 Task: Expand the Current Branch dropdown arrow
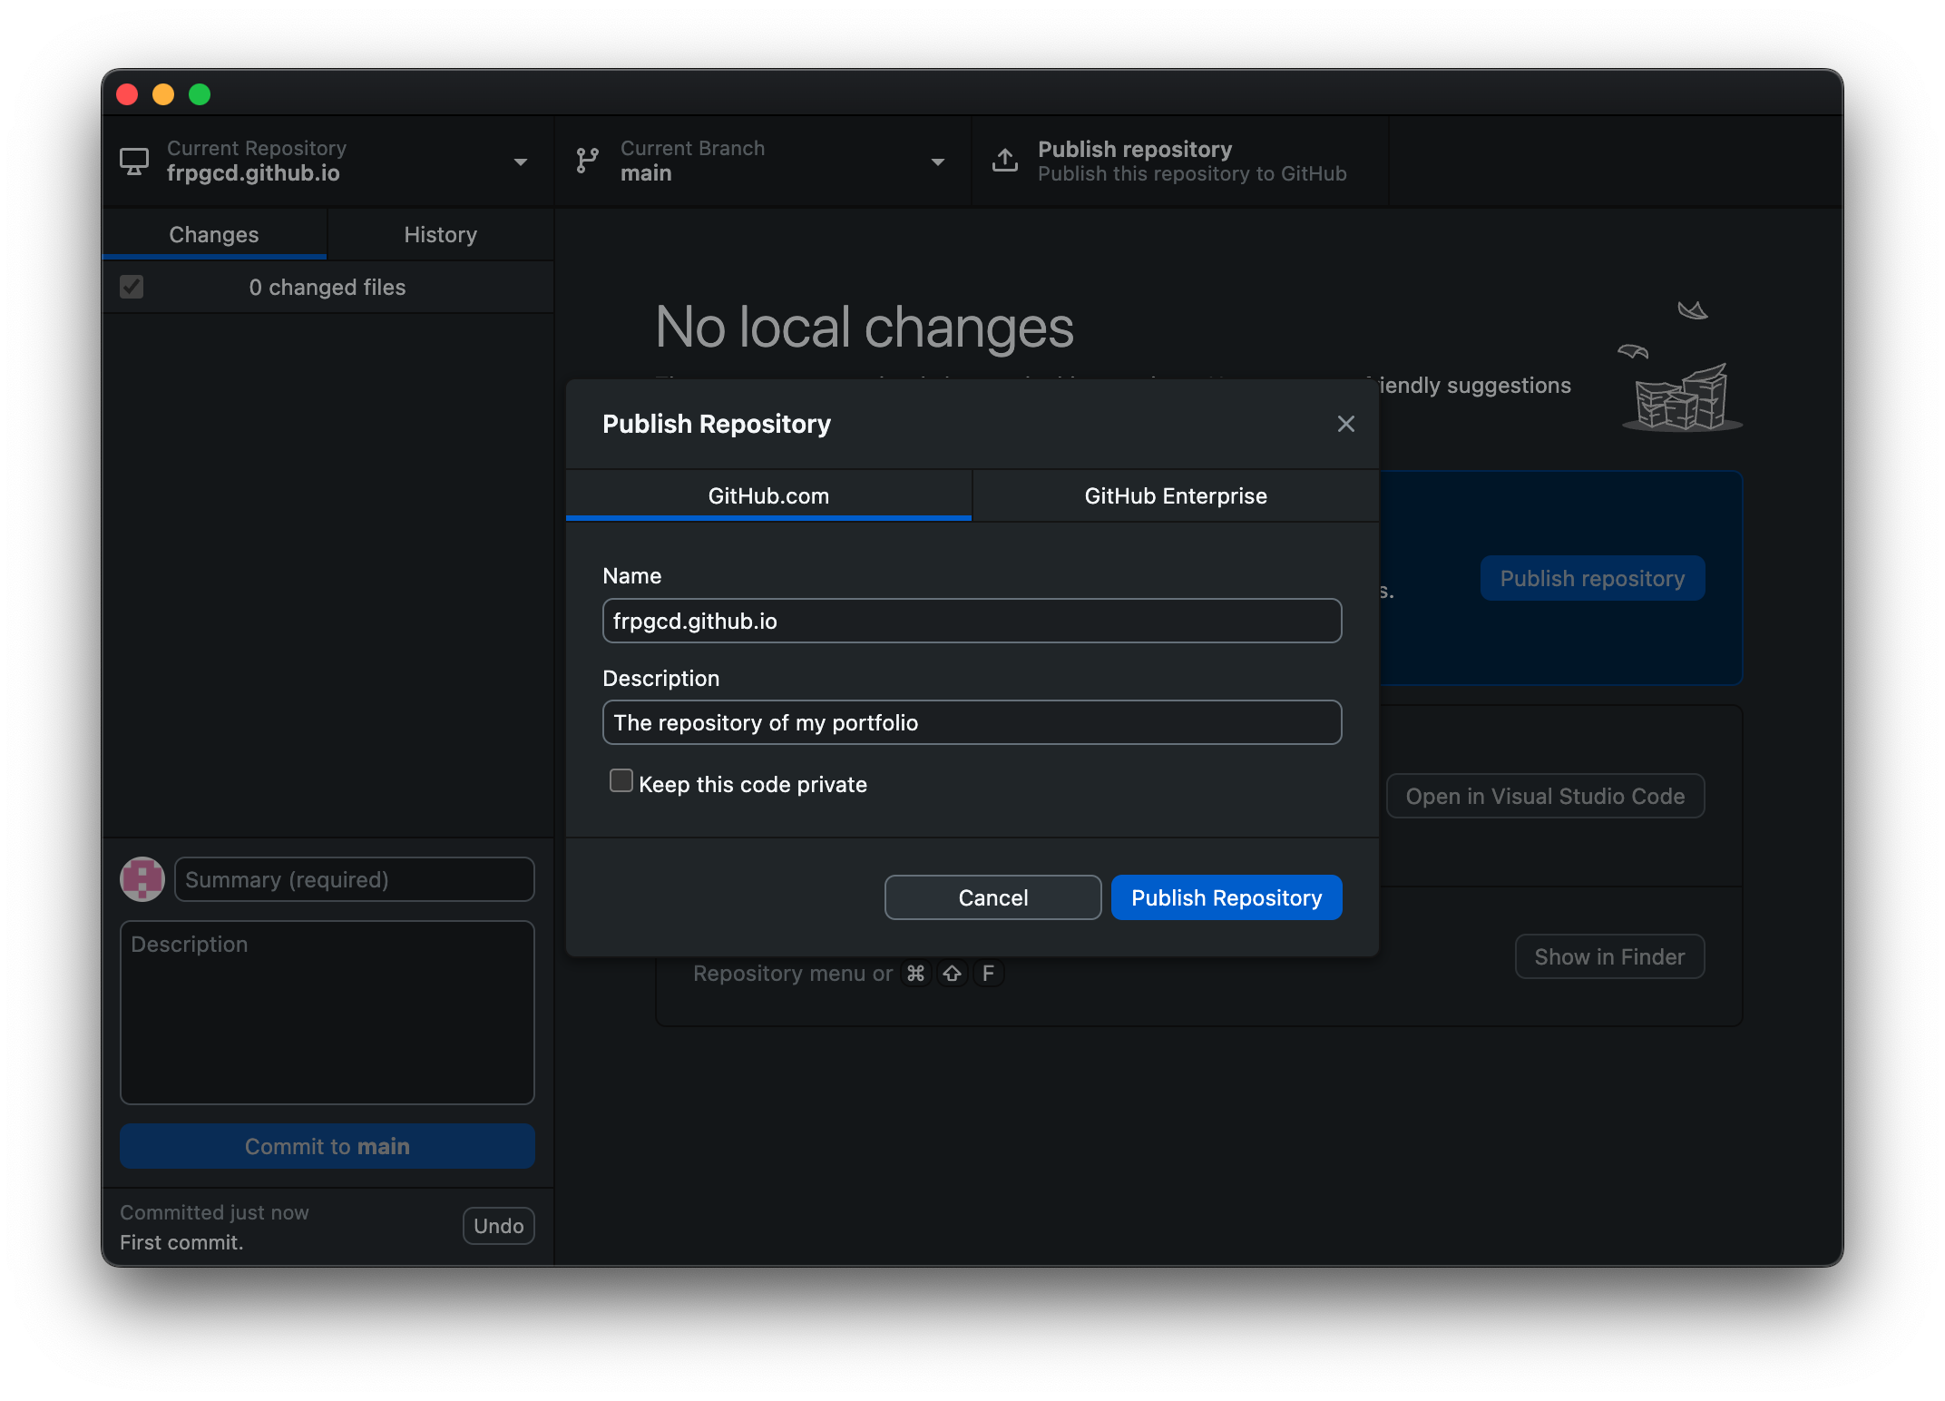[938, 162]
